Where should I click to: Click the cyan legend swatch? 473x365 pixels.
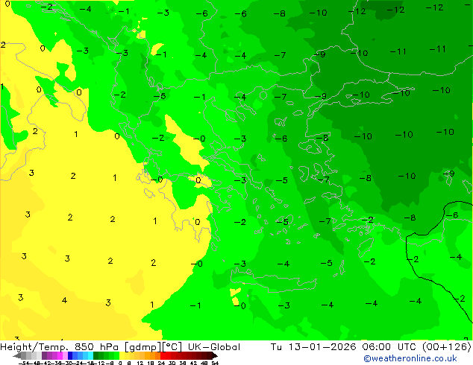pos(90,355)
